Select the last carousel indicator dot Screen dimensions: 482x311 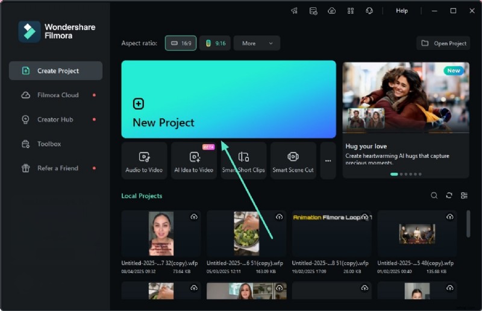click(420, 174)
